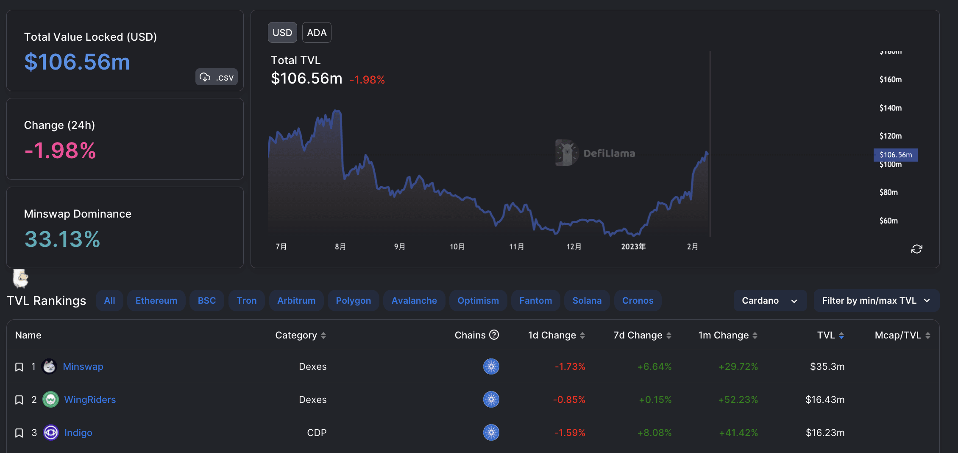Click the llama icon above TVL Rankings
The image size is (958, 453).
pos(19,279)
